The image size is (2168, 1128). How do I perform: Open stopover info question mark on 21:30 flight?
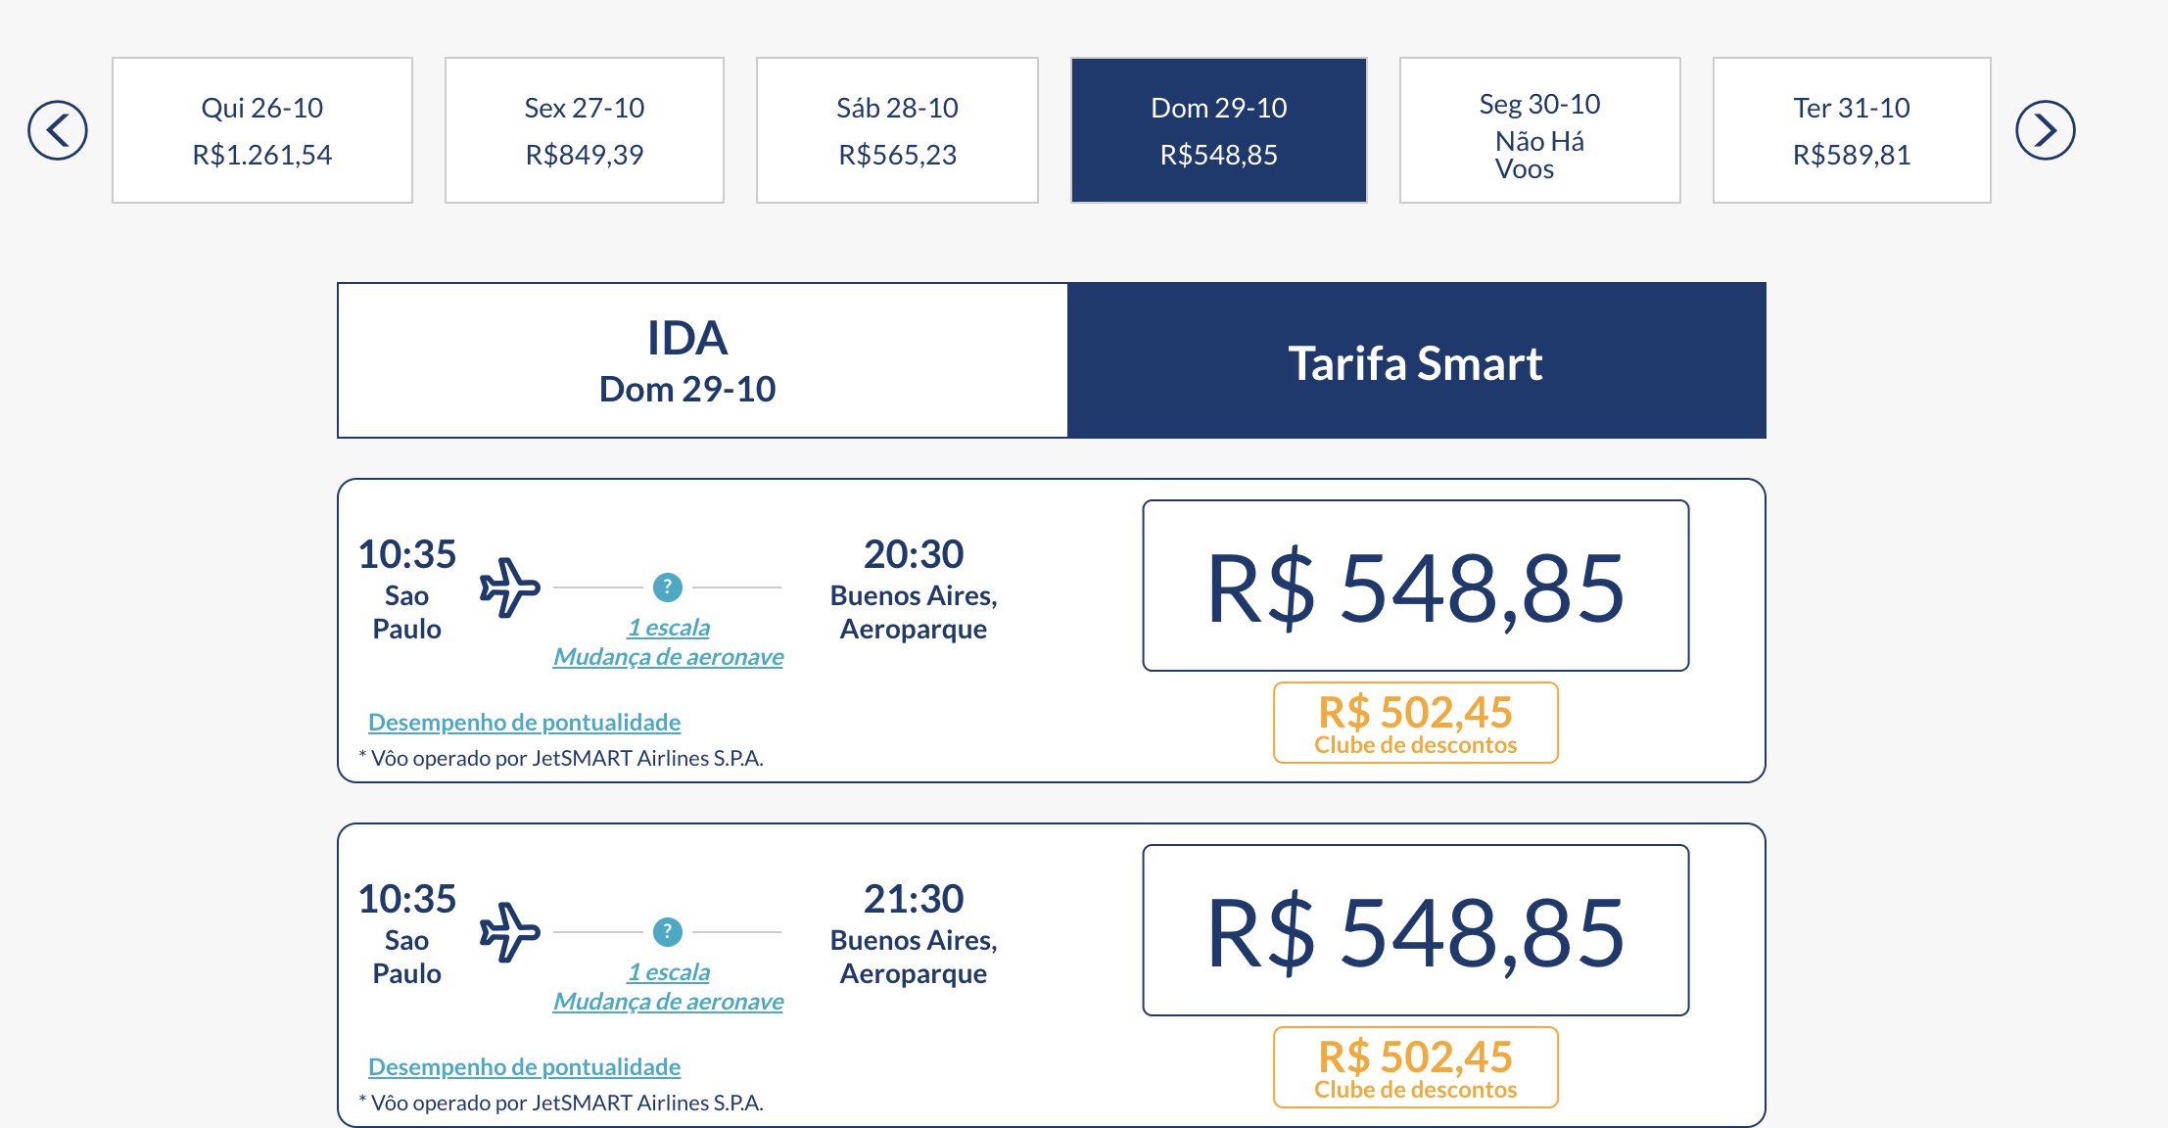click(x=668, y=932)
